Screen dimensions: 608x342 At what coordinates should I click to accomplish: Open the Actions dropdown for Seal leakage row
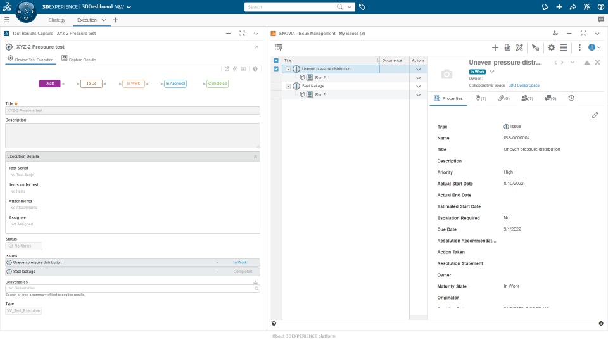point(419,87)
